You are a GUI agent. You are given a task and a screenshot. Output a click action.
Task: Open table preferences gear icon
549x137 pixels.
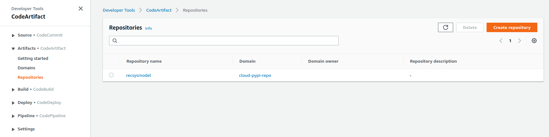(x=534, y=41)
